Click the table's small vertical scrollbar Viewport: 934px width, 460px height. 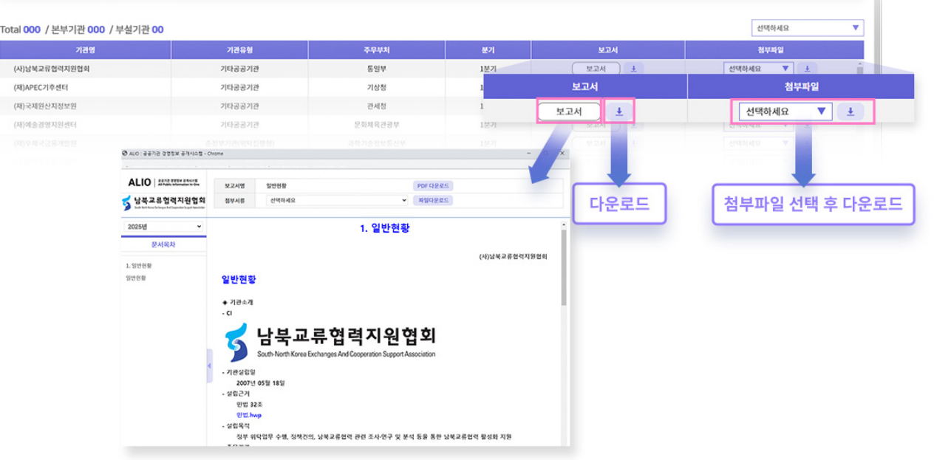click(x=859, y=69)
